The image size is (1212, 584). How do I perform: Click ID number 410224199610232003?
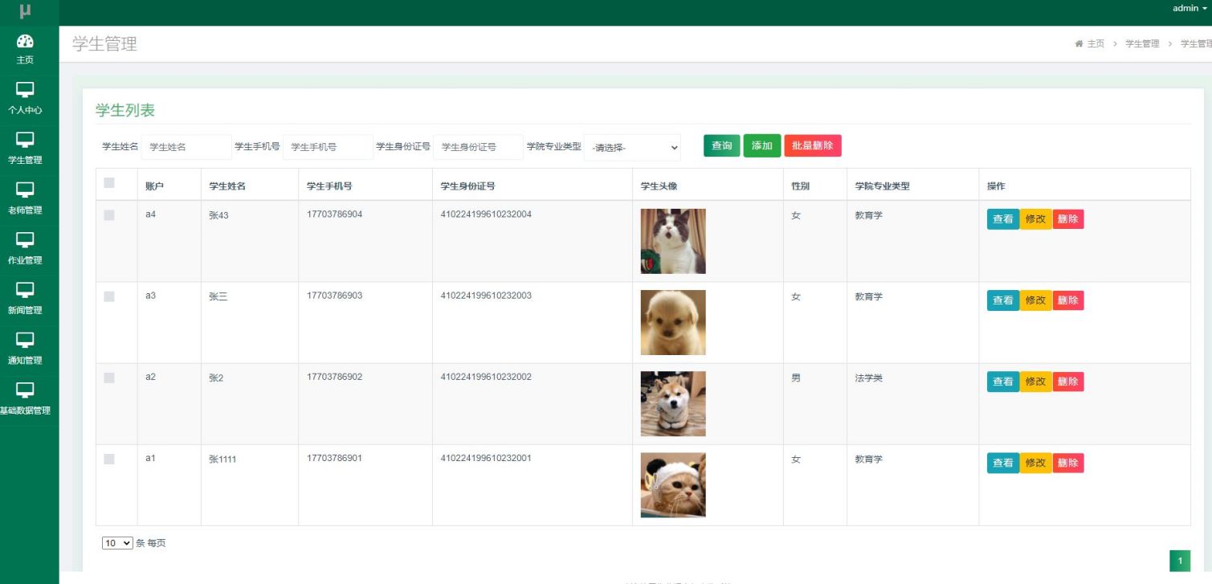486,296
